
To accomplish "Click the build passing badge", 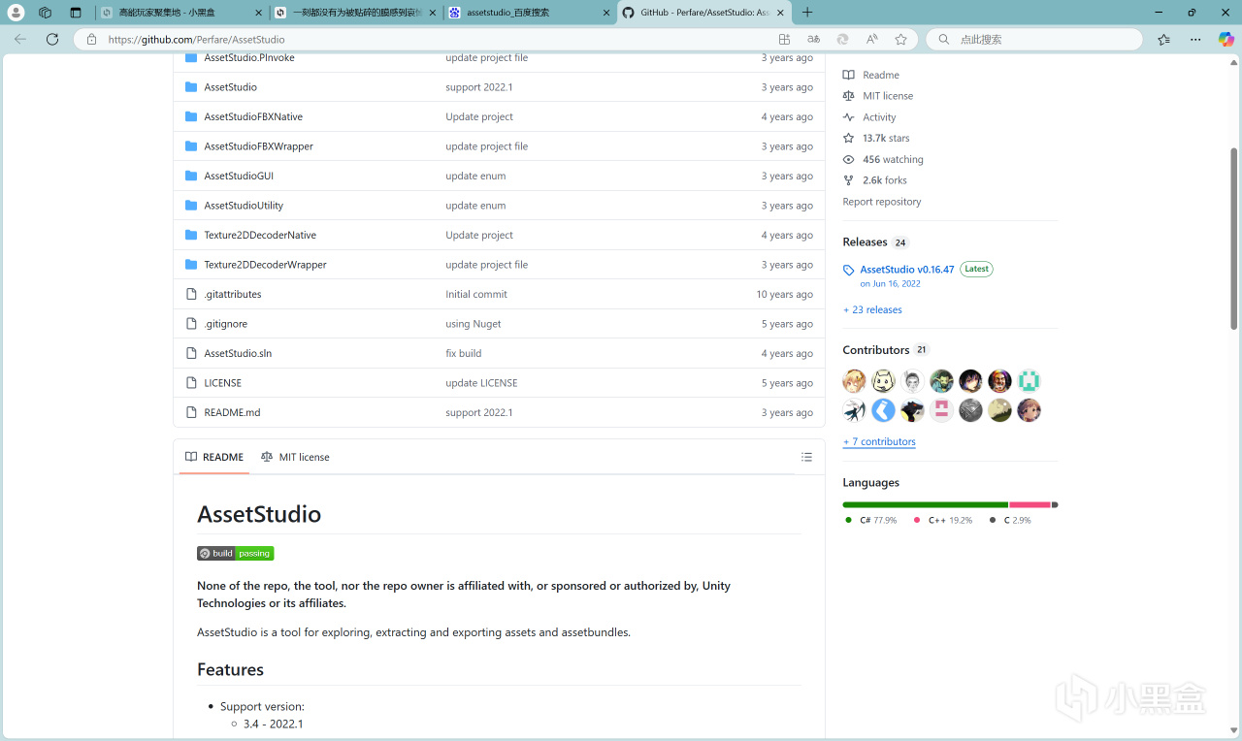I will [x=236, y=554].
